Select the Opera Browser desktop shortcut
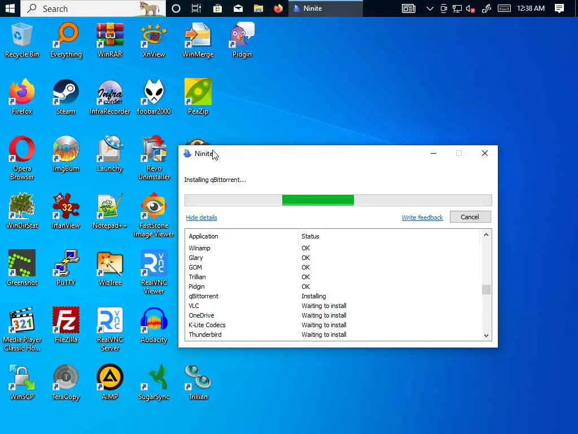The image size is (578, 434). 22,158
